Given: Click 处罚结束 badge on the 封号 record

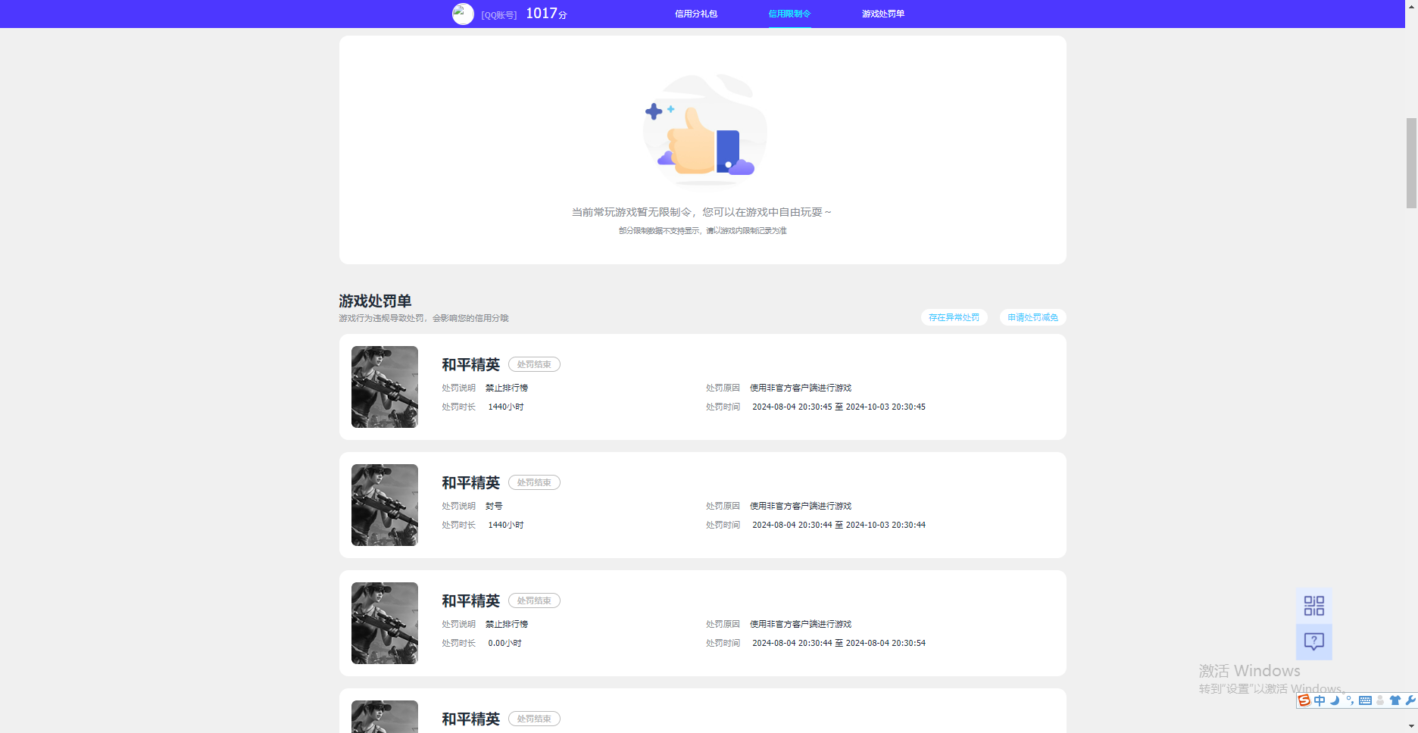Looking at the screenshot, I should click(x=534, y=482).
